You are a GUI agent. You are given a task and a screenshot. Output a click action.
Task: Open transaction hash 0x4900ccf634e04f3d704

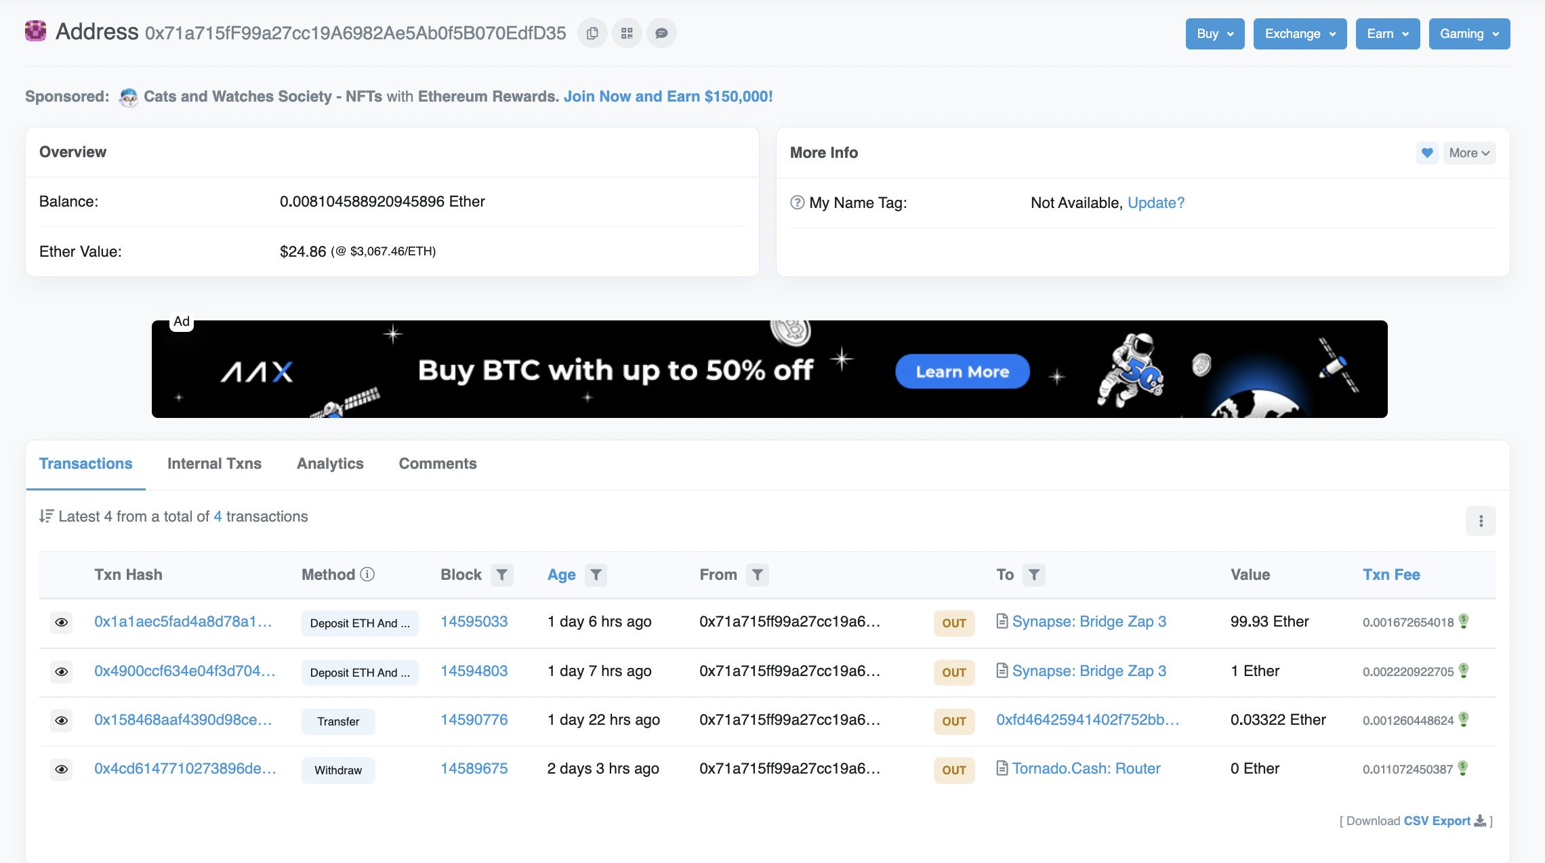[185, 671]
